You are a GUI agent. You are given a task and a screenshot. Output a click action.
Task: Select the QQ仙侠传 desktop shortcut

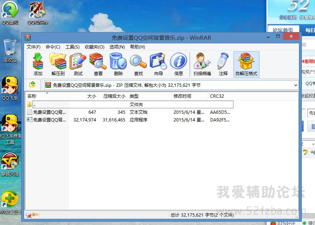point(38,13)
